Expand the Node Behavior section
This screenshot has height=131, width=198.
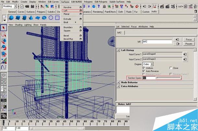coord(118,82)
